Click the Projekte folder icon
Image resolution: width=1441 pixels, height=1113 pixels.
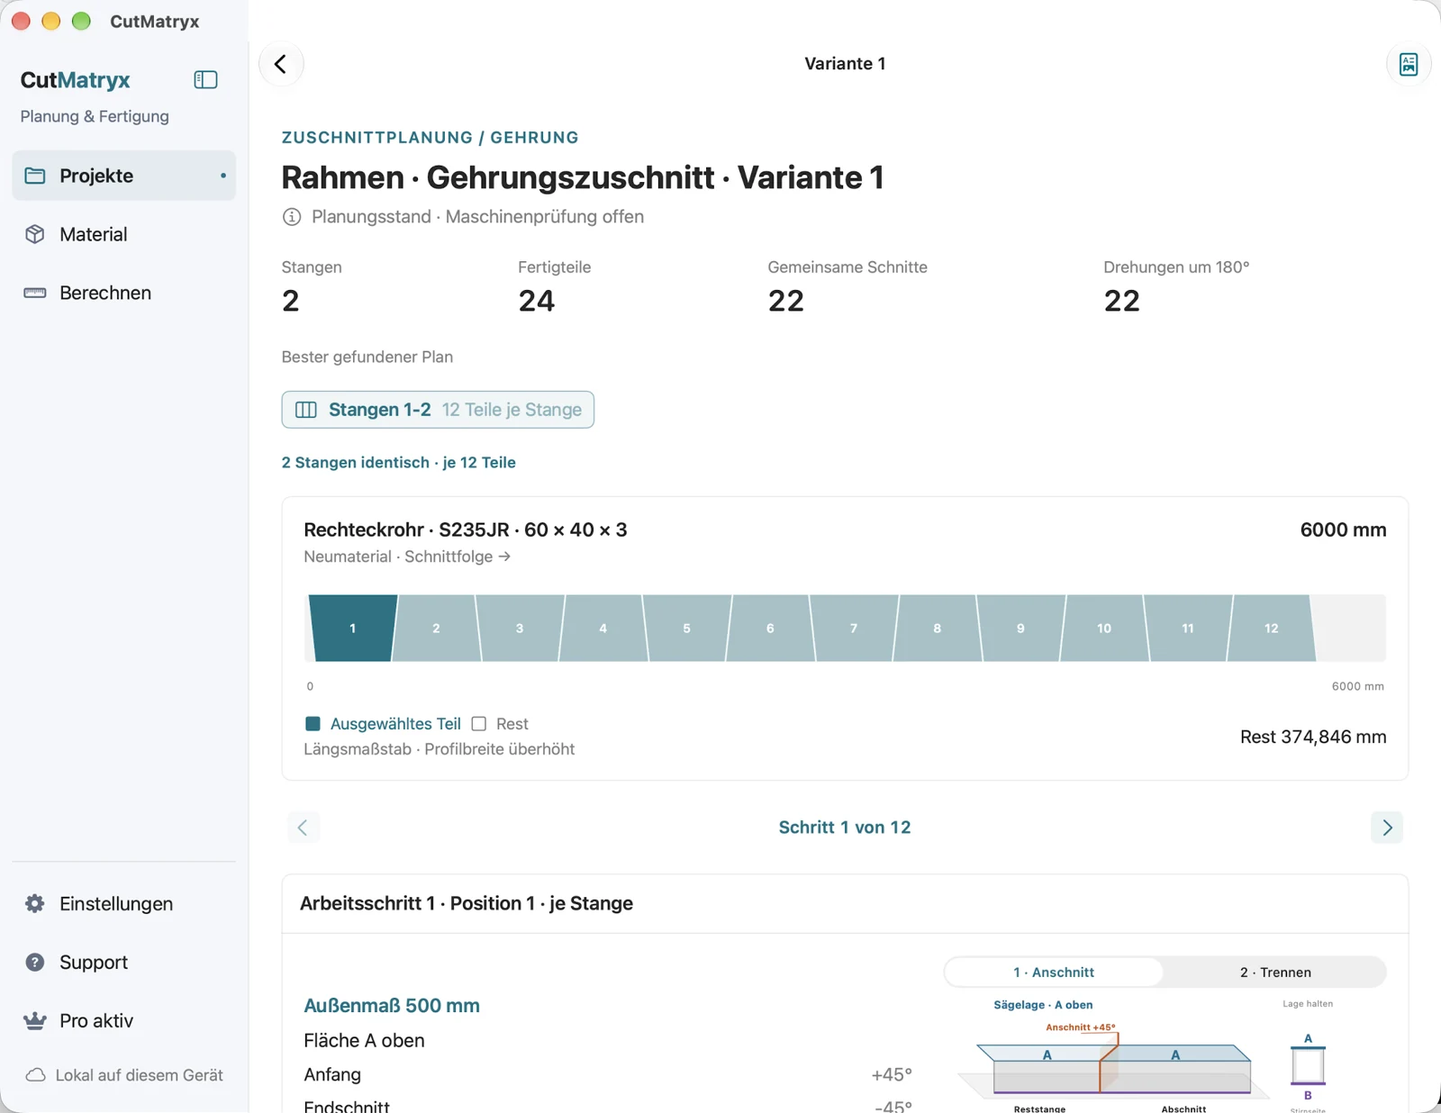35,176
